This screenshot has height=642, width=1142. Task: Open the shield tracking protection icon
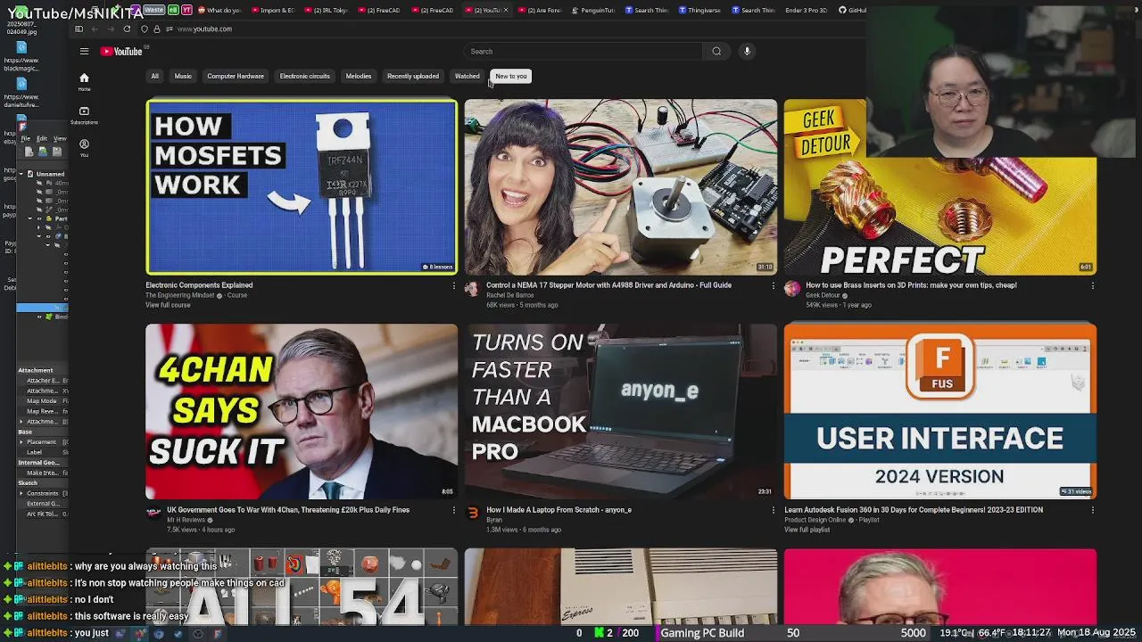(x=145, y=29)
